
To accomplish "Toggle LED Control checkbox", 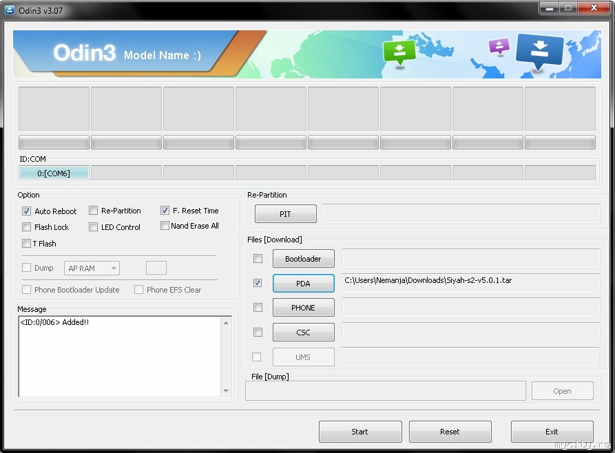I will (94, 227).
